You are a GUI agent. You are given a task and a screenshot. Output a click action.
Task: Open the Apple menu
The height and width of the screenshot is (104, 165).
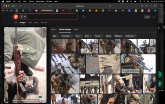tap(3, 1)
